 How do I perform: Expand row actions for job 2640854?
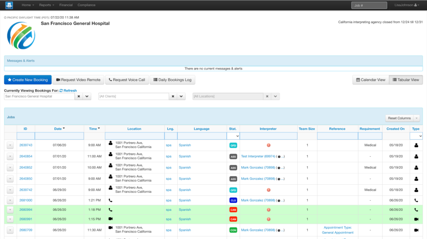click(x=10, y=156)
